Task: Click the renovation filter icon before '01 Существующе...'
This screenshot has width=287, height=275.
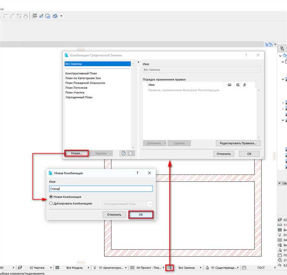Action: click(x=207, y=268)
